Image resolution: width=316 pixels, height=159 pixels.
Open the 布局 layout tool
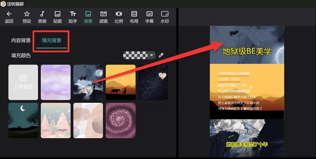134,14
